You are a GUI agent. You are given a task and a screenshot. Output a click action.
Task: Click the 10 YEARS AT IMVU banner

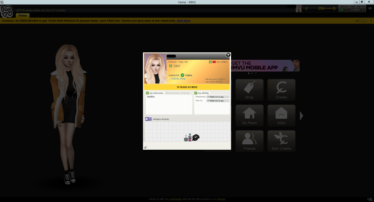(x=187, y=87)
